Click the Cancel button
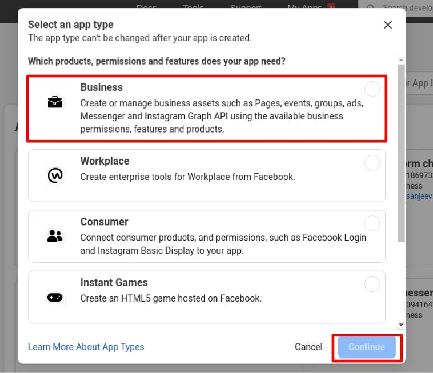This screenshot has width=433, height=373. (309, 347)
